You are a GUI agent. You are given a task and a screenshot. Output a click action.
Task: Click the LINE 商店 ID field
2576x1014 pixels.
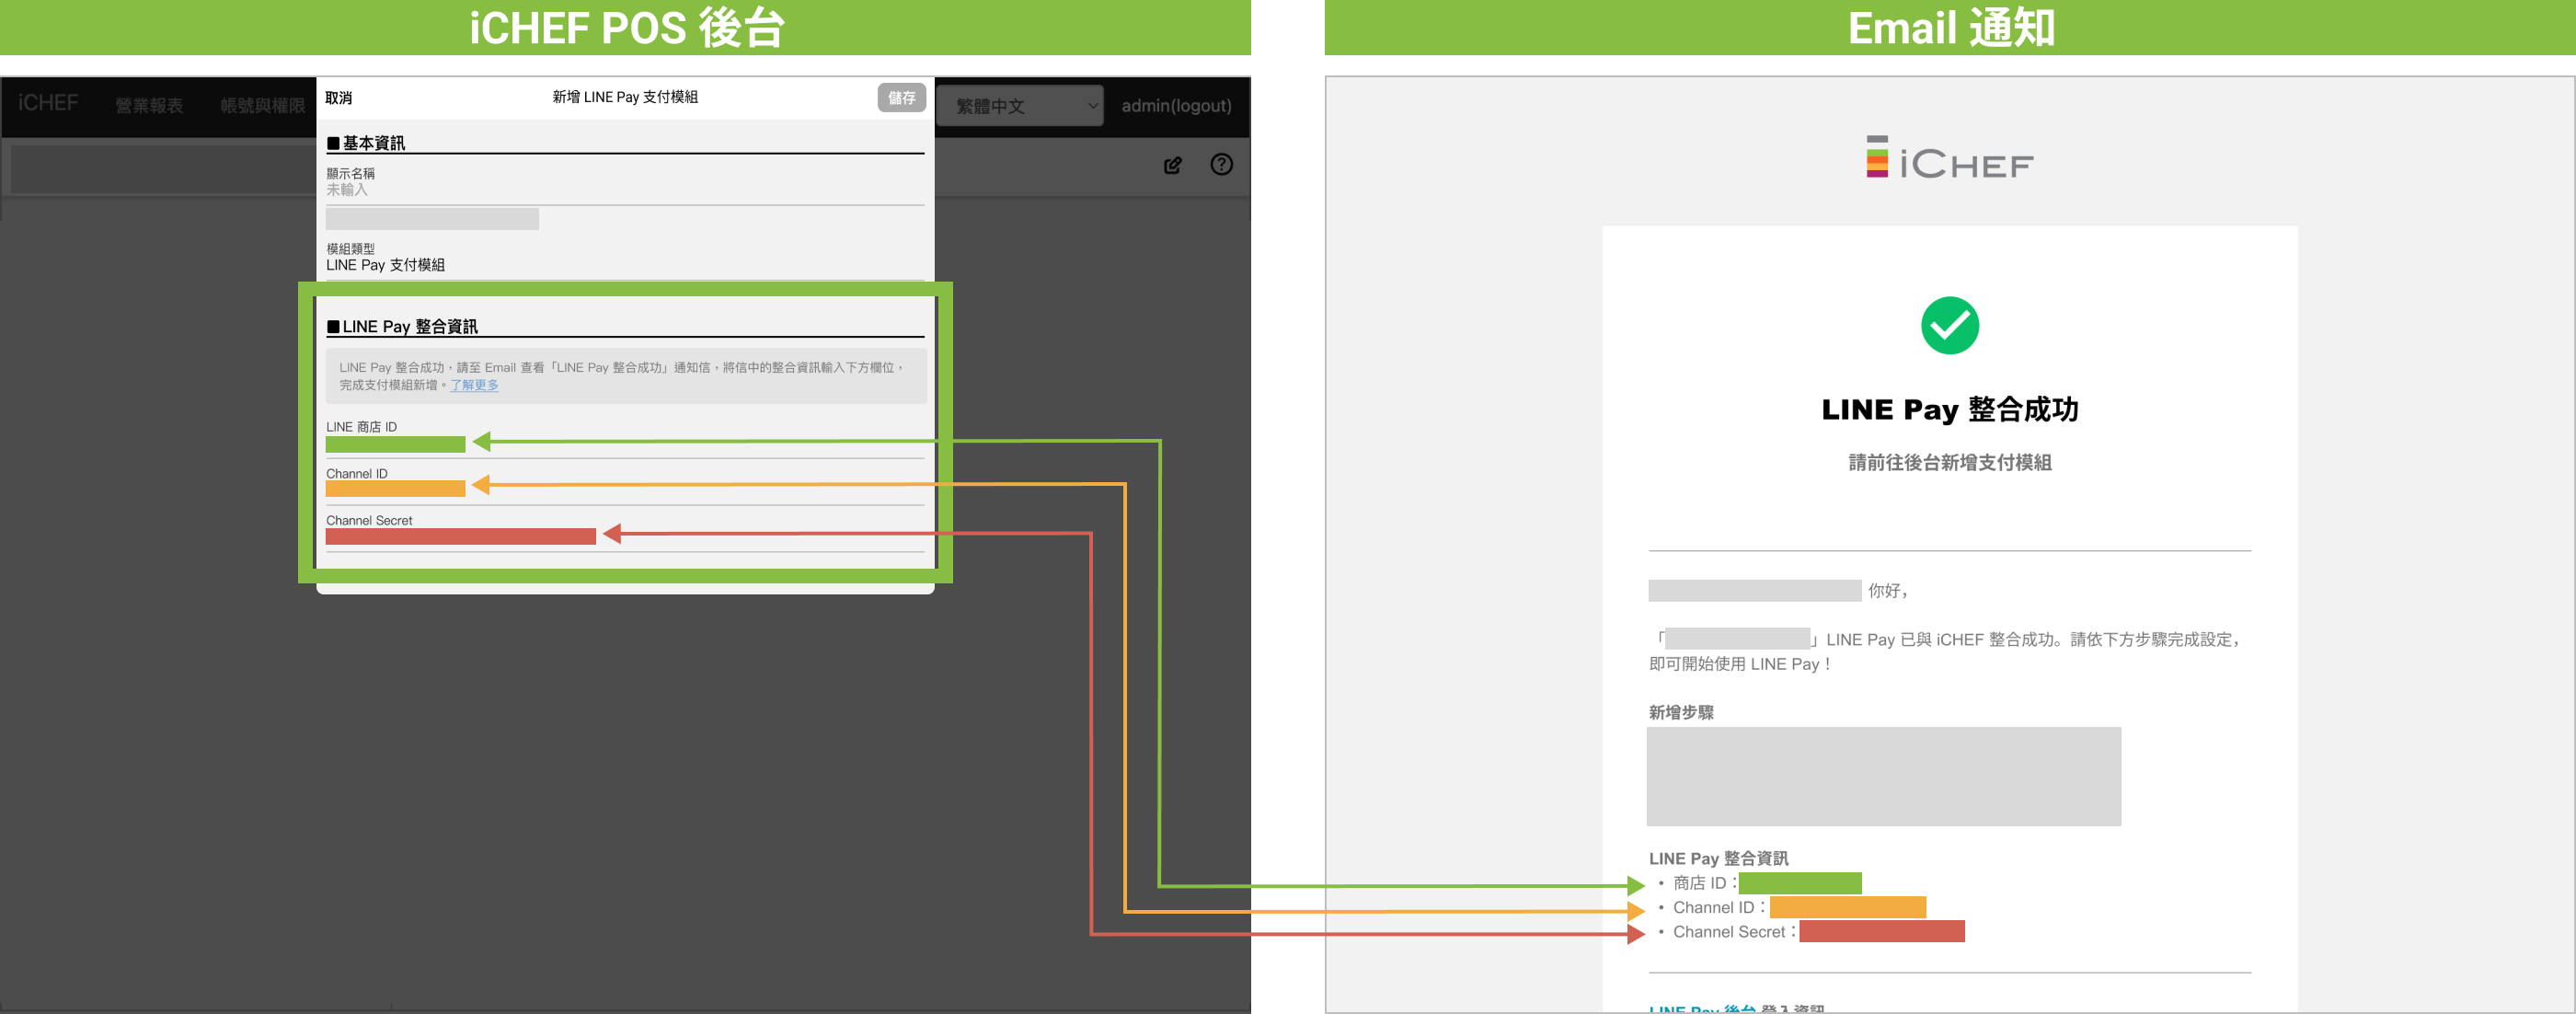(x=396, y=444)
